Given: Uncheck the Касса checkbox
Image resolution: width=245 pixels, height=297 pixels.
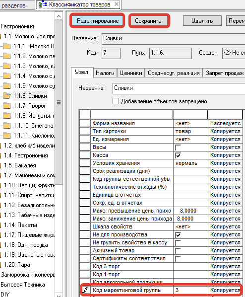Looking at the screenshot, I should pos(178,155).
